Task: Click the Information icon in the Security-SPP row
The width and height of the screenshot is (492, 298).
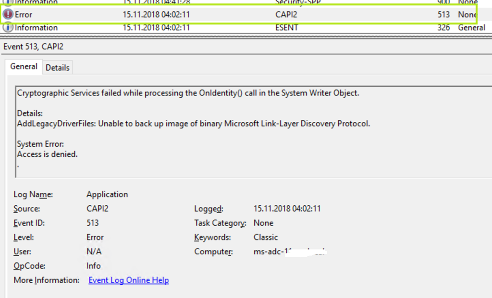Action: pos(8,2)
